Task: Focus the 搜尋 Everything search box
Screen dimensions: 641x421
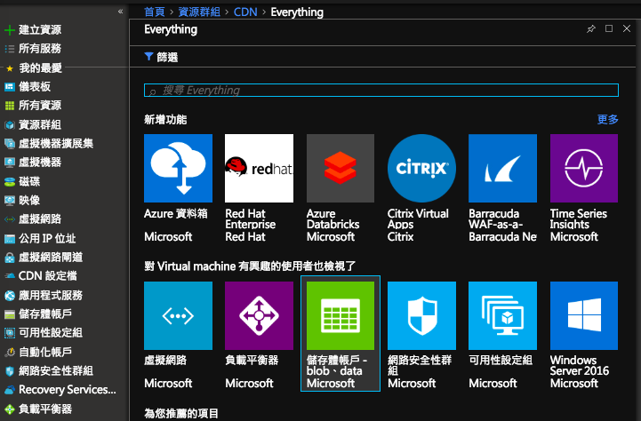Action: point(381,91)
